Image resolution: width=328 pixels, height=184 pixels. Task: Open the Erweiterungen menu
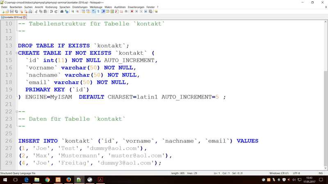136,7
